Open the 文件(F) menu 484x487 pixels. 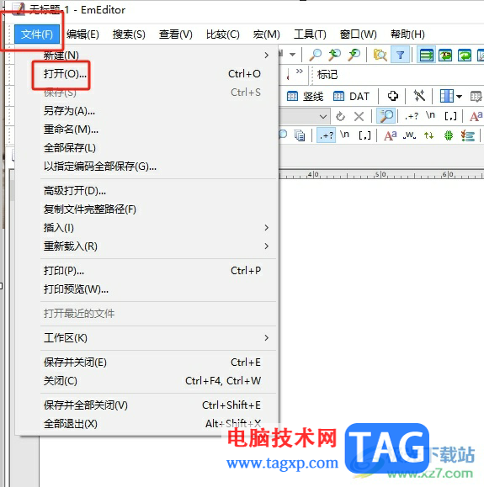[x=37, y=34]
